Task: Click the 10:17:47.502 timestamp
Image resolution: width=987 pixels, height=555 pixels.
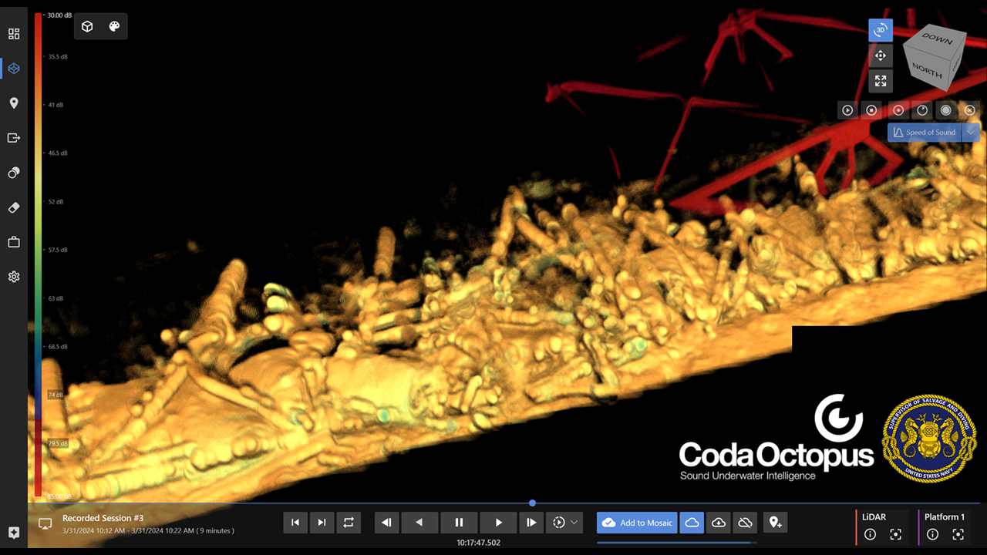Action: pyautogui.click(x=478, y=543)
